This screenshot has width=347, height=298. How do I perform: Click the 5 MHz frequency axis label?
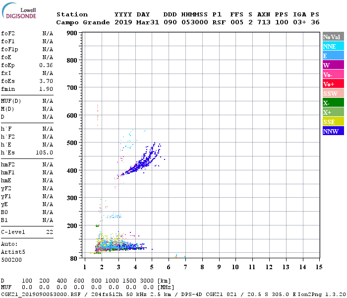[x=152, y=267]
